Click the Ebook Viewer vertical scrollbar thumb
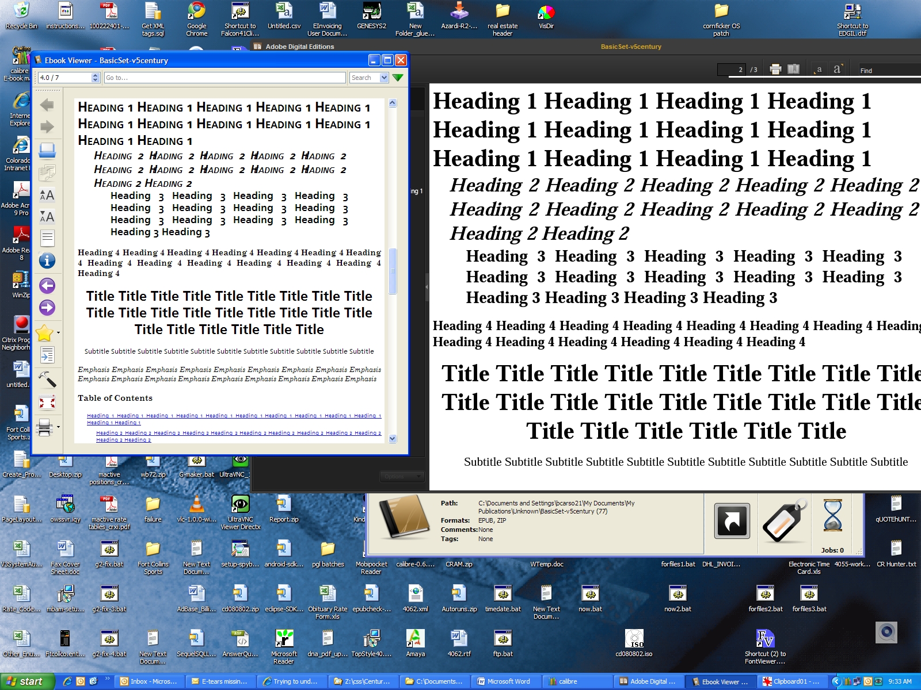The height and width of the screenshot is (690, 921). click(393, 271)
